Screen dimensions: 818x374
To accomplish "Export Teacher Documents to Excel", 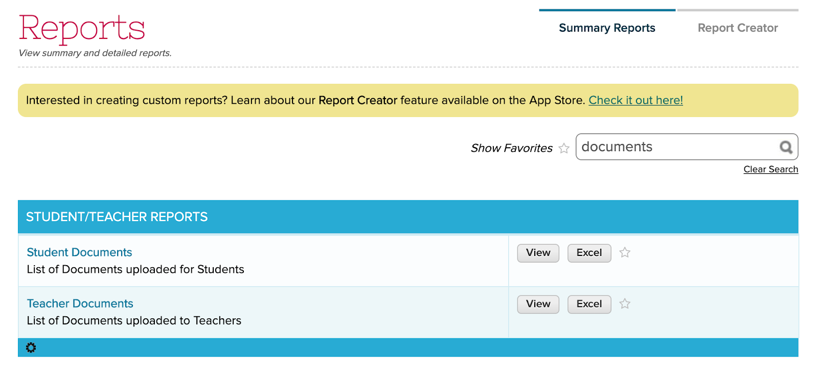I will point(589,304).
